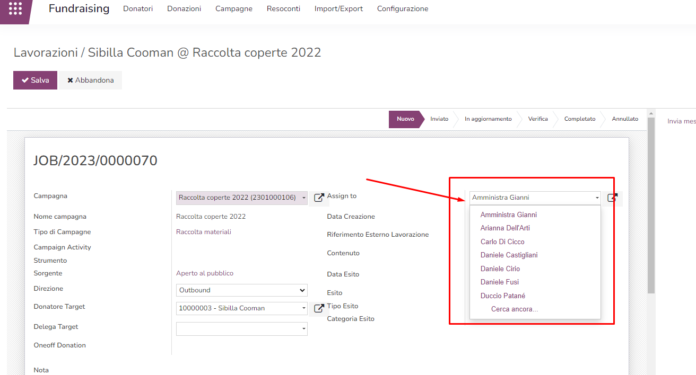Open the Donatori menu
The height and width of the screenshot is (375, 696).
click(x=138, y=9)
